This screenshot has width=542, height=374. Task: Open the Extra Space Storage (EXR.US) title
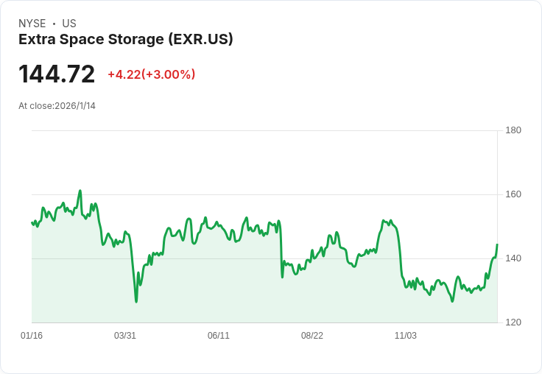point(126,40)
